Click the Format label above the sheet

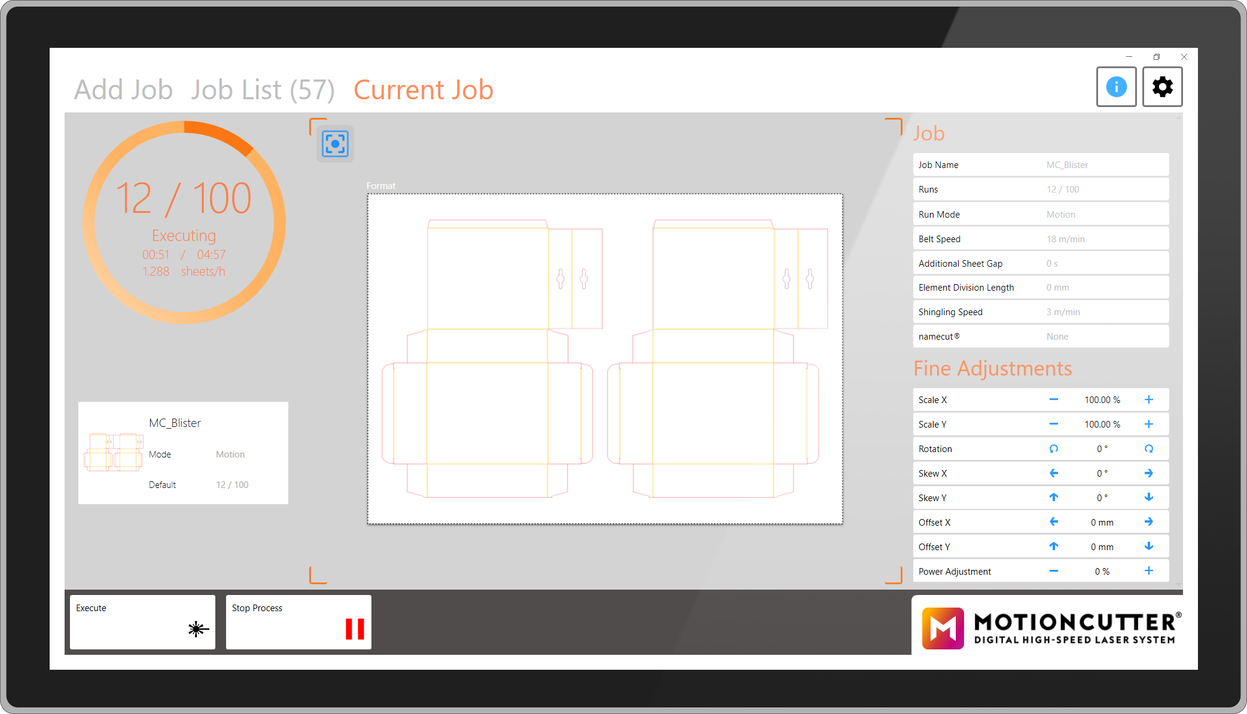coord(381,186)
